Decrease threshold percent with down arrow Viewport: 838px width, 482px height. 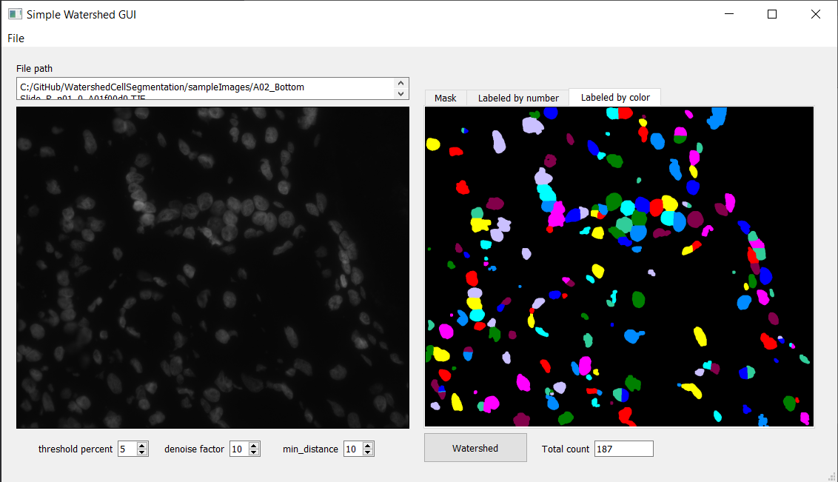click(x=142, y=452)
